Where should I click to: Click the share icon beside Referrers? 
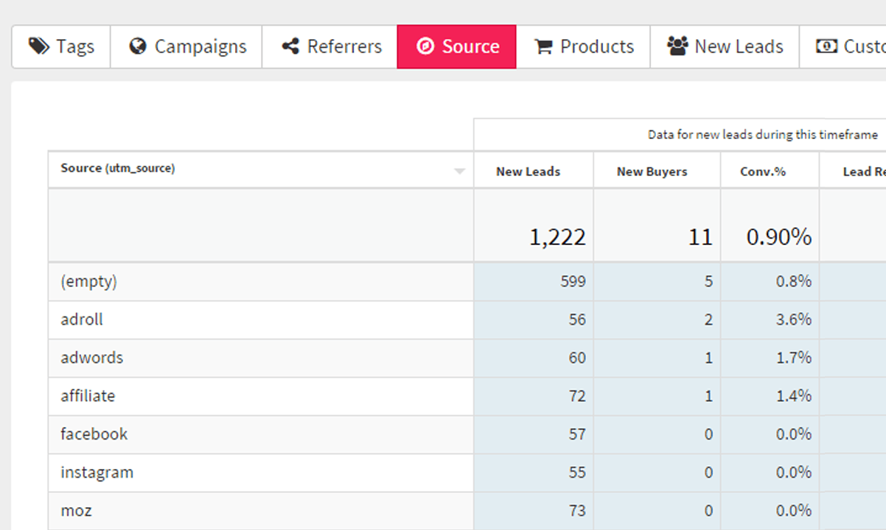tap(290, 46)
